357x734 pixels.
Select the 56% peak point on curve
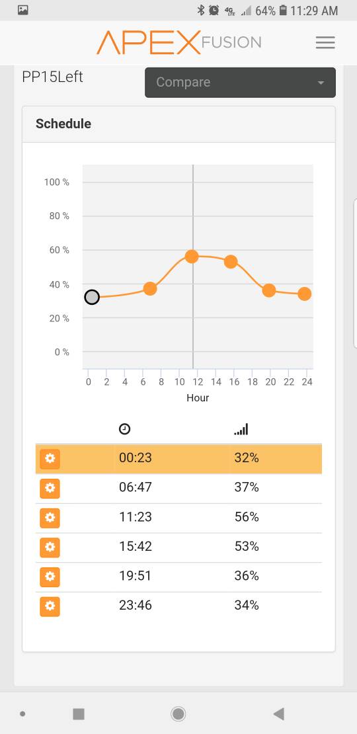(192, 256)
